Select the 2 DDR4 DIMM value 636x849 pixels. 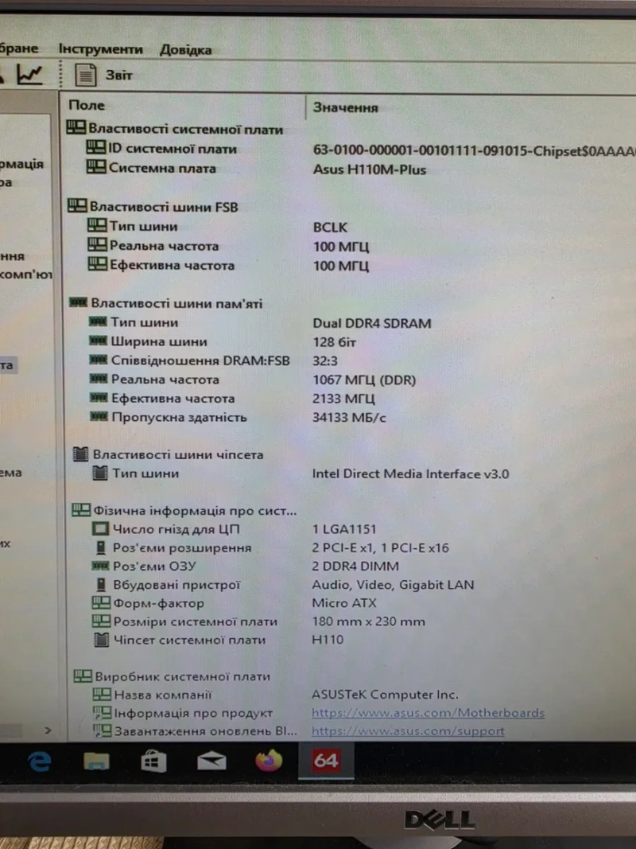(x=355, y=566)
